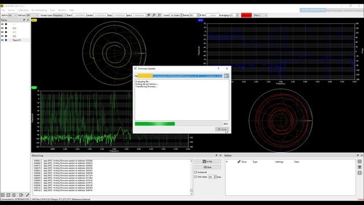Click remove marker icon in Marker panel

coord(359,173)
